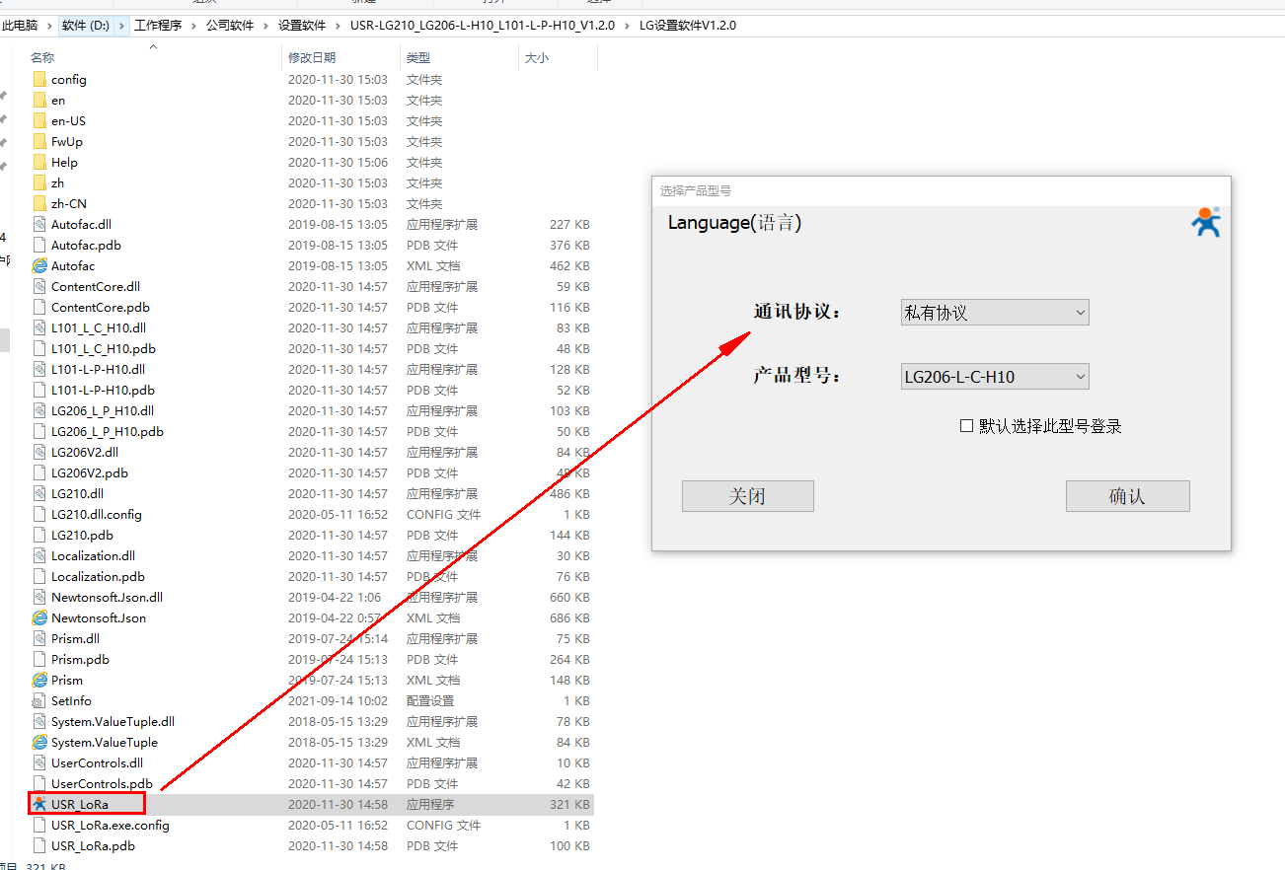This screenshot has height=870, width=1285.
Task: Sort files by the 修改日期 column header
Action: click(312, 58)
